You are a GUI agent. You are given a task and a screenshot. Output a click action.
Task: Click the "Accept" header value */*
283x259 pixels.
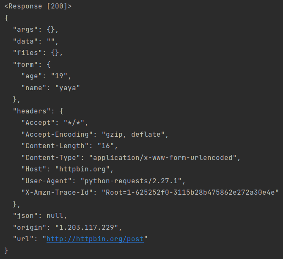[74, 123]
